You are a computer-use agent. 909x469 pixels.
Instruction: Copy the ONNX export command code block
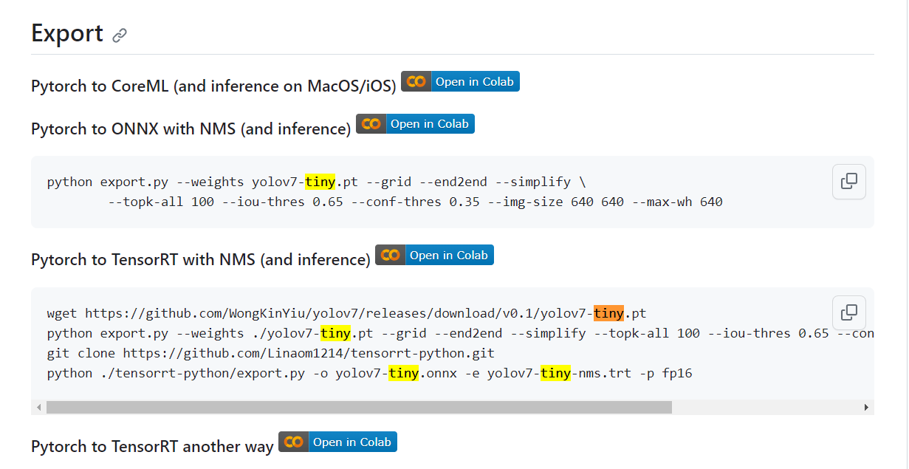849,181
